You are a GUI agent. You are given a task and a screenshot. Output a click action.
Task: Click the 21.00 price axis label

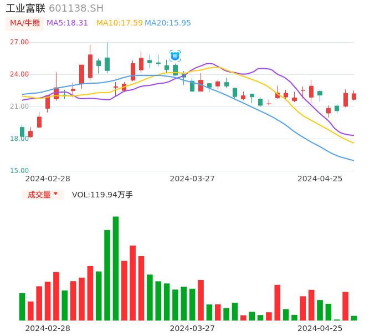pos(19,106)
